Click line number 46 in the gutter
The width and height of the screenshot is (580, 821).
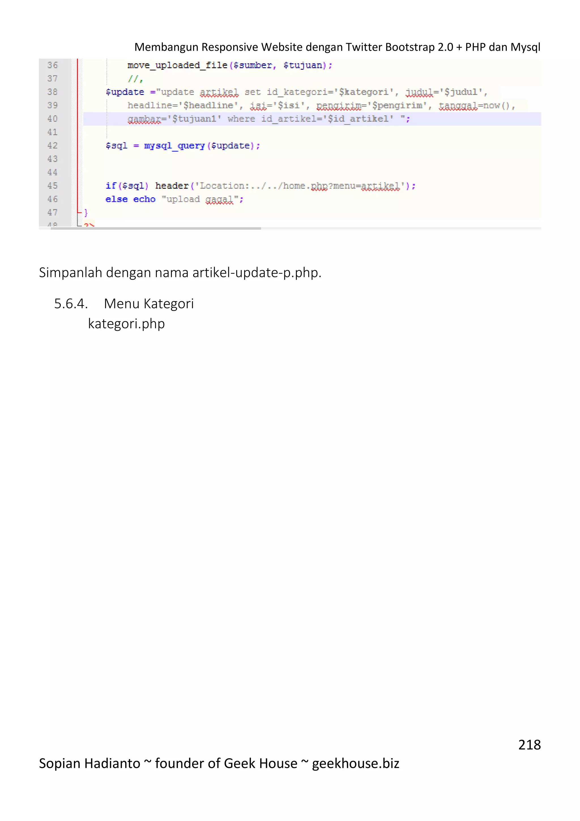coord(52,199)
